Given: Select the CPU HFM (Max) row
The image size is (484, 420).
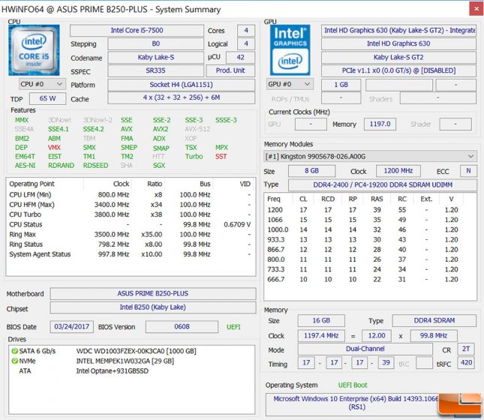Looking at the screenshot, I should point(131,205).
